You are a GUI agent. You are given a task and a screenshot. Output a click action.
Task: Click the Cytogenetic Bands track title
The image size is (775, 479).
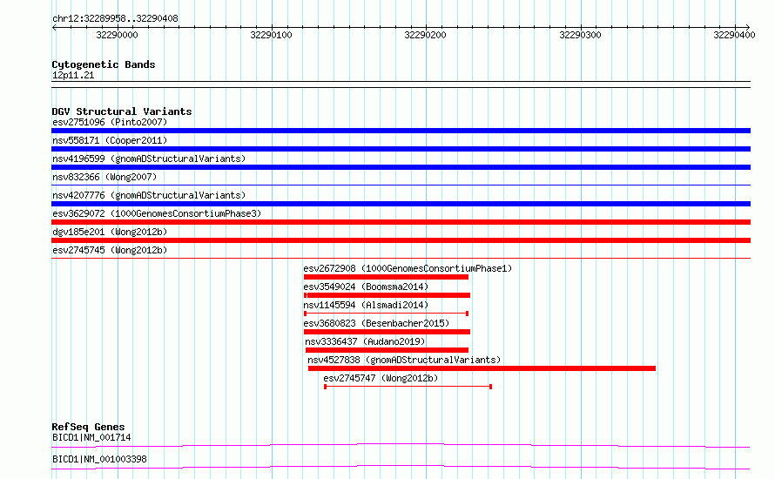(x=104, y=64)
